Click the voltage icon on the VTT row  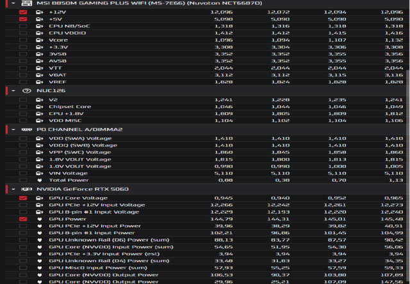click(x=40, y=68)
